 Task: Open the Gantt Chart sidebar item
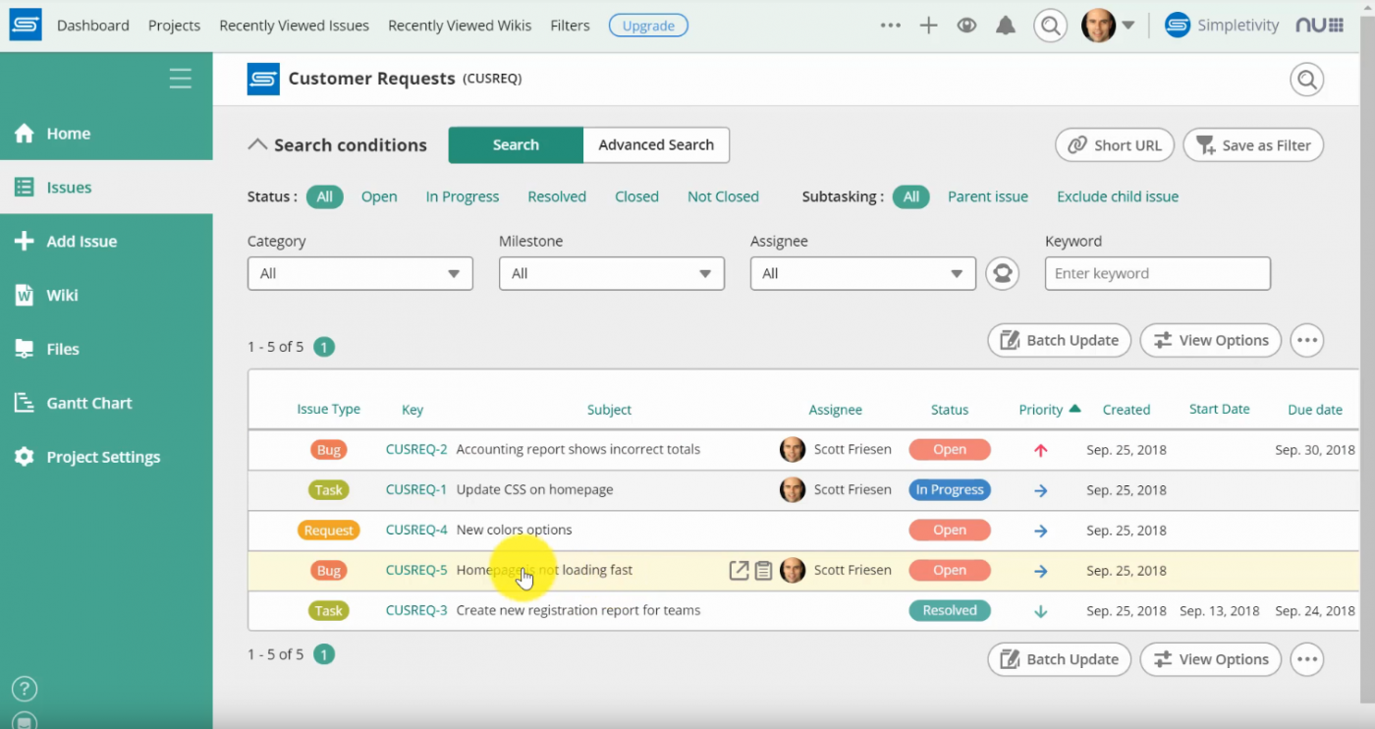[x=88, y=403]
